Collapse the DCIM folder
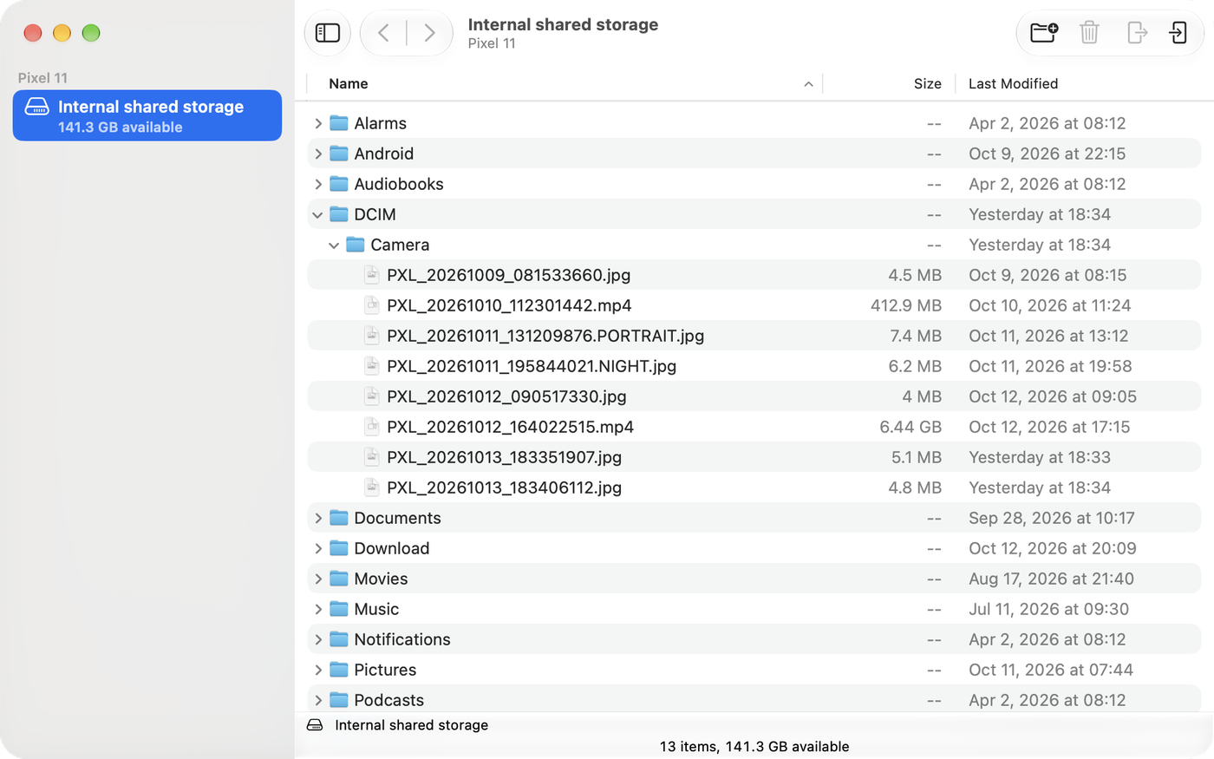The height and width of the screenshot is (759, 1214). (x=318, y=214)
